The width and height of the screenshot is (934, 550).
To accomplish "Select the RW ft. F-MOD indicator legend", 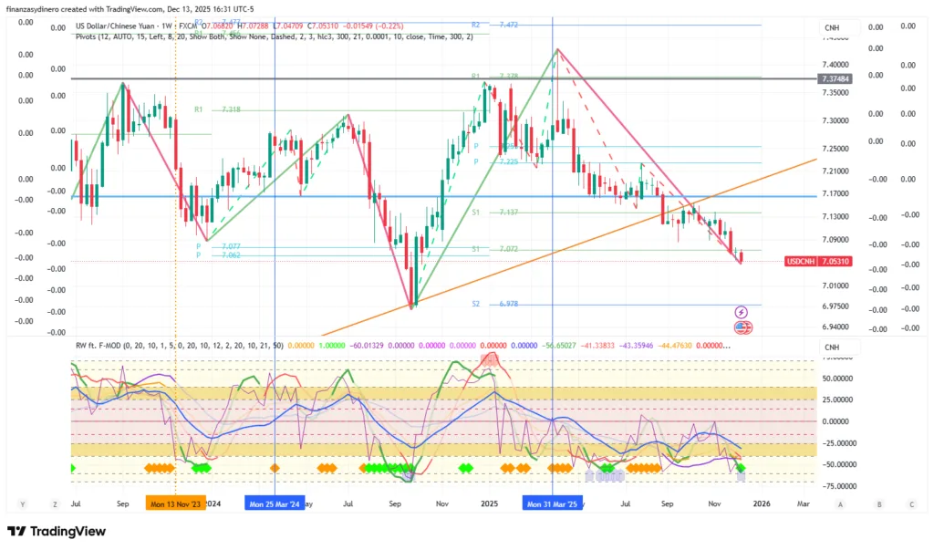I will tap(102, 346).
